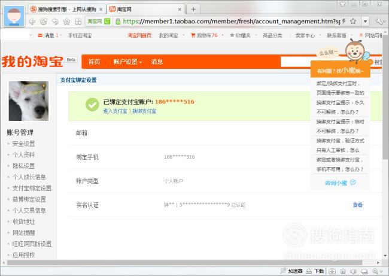Open the 购物车 shopping cart
This screenshot has width=389, height=276.
pyautogui.click(x=204, y=35)
